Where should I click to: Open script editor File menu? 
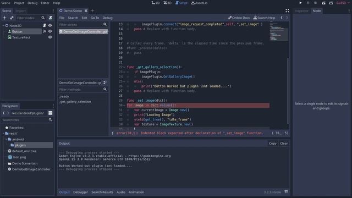pyautogui.click(x=62, y=18)
